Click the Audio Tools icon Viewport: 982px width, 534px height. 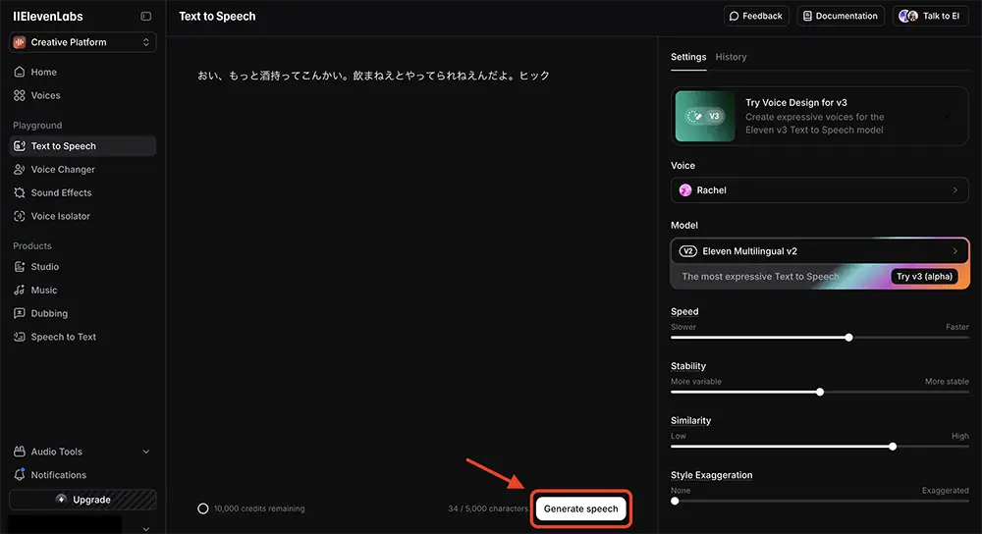coord(20,452)
